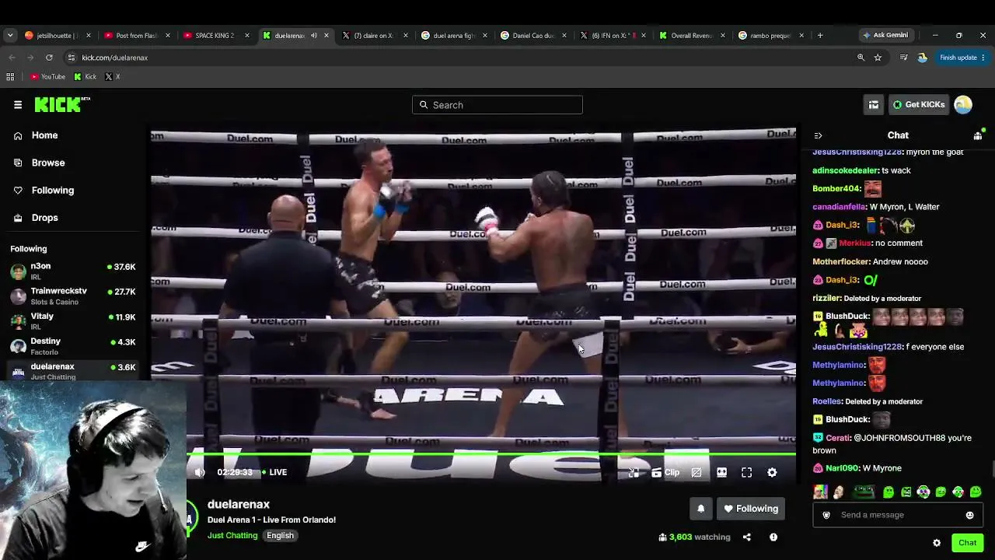Enter fullscreen video mode
The image size is (995, 560).
tap(746, 472)
